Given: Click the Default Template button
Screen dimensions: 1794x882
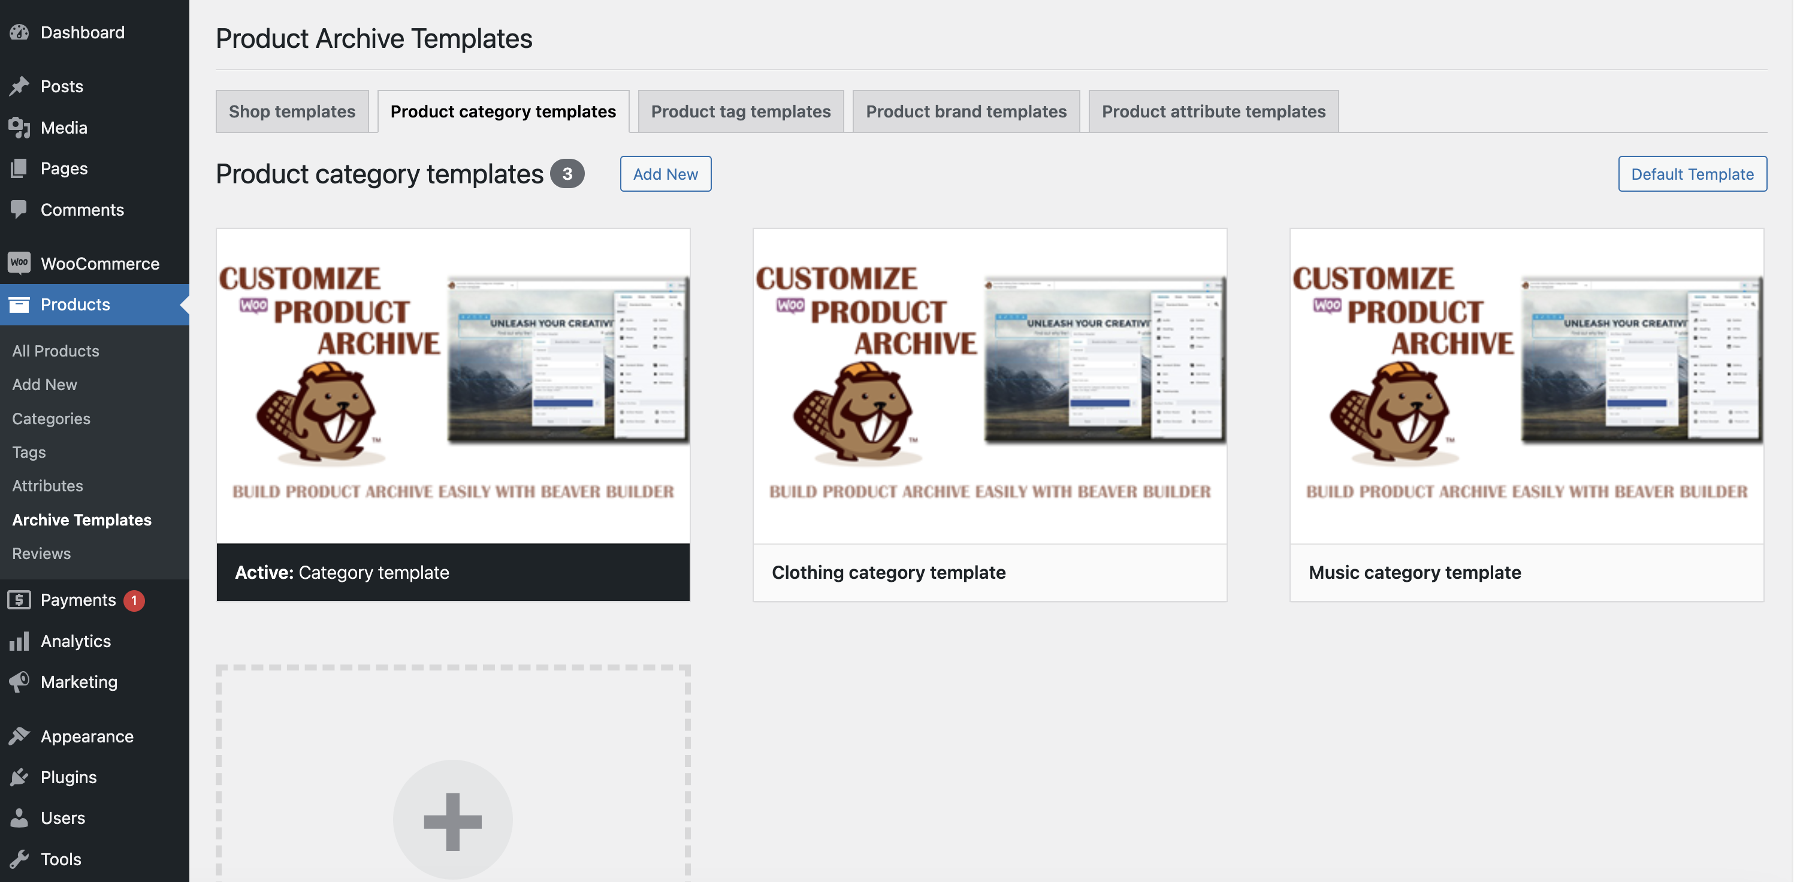Looking at the screenshot, I should click(x=1692, y=174).
